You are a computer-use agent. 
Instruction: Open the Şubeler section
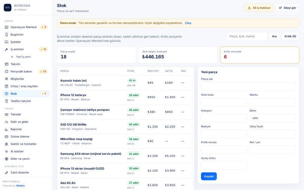[x=26, y=42]
